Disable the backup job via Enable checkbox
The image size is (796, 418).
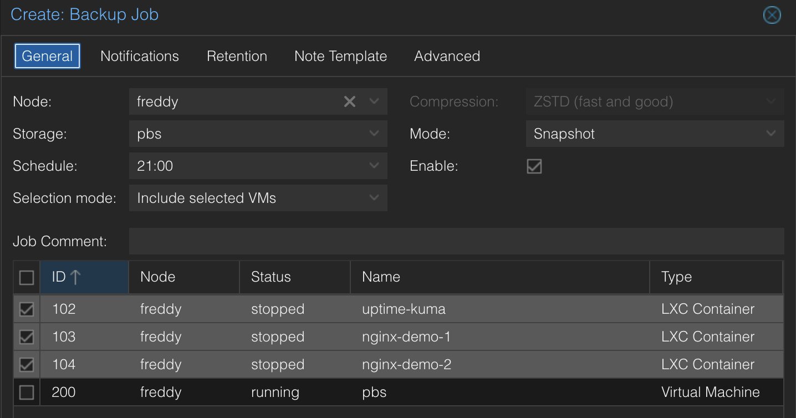pos(534,166)
